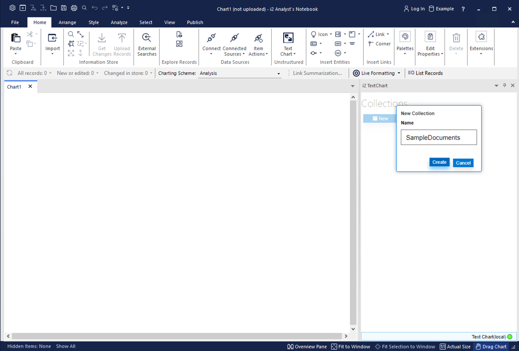This screenshot has height=351, width=519.
Task: Click Get Changes download icon
Action: [102, 38]
